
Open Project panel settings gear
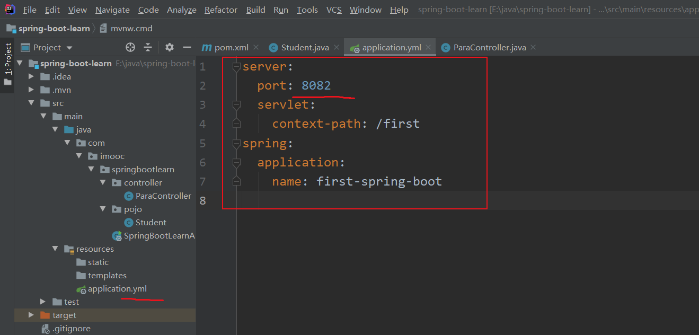click(x=170, y=47)
